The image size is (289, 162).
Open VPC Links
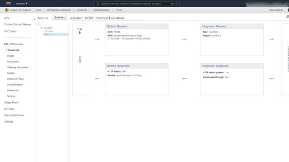pos(10,31)
